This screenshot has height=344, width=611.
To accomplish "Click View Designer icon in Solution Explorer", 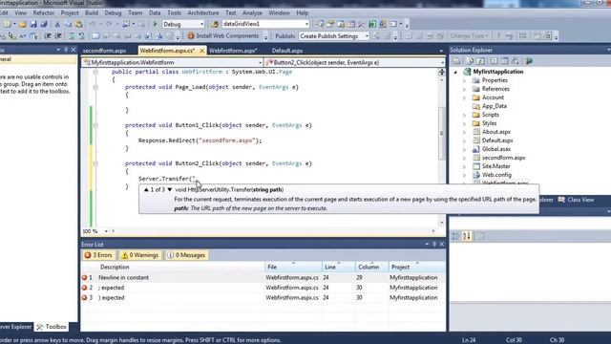I will tap(505, 61).
